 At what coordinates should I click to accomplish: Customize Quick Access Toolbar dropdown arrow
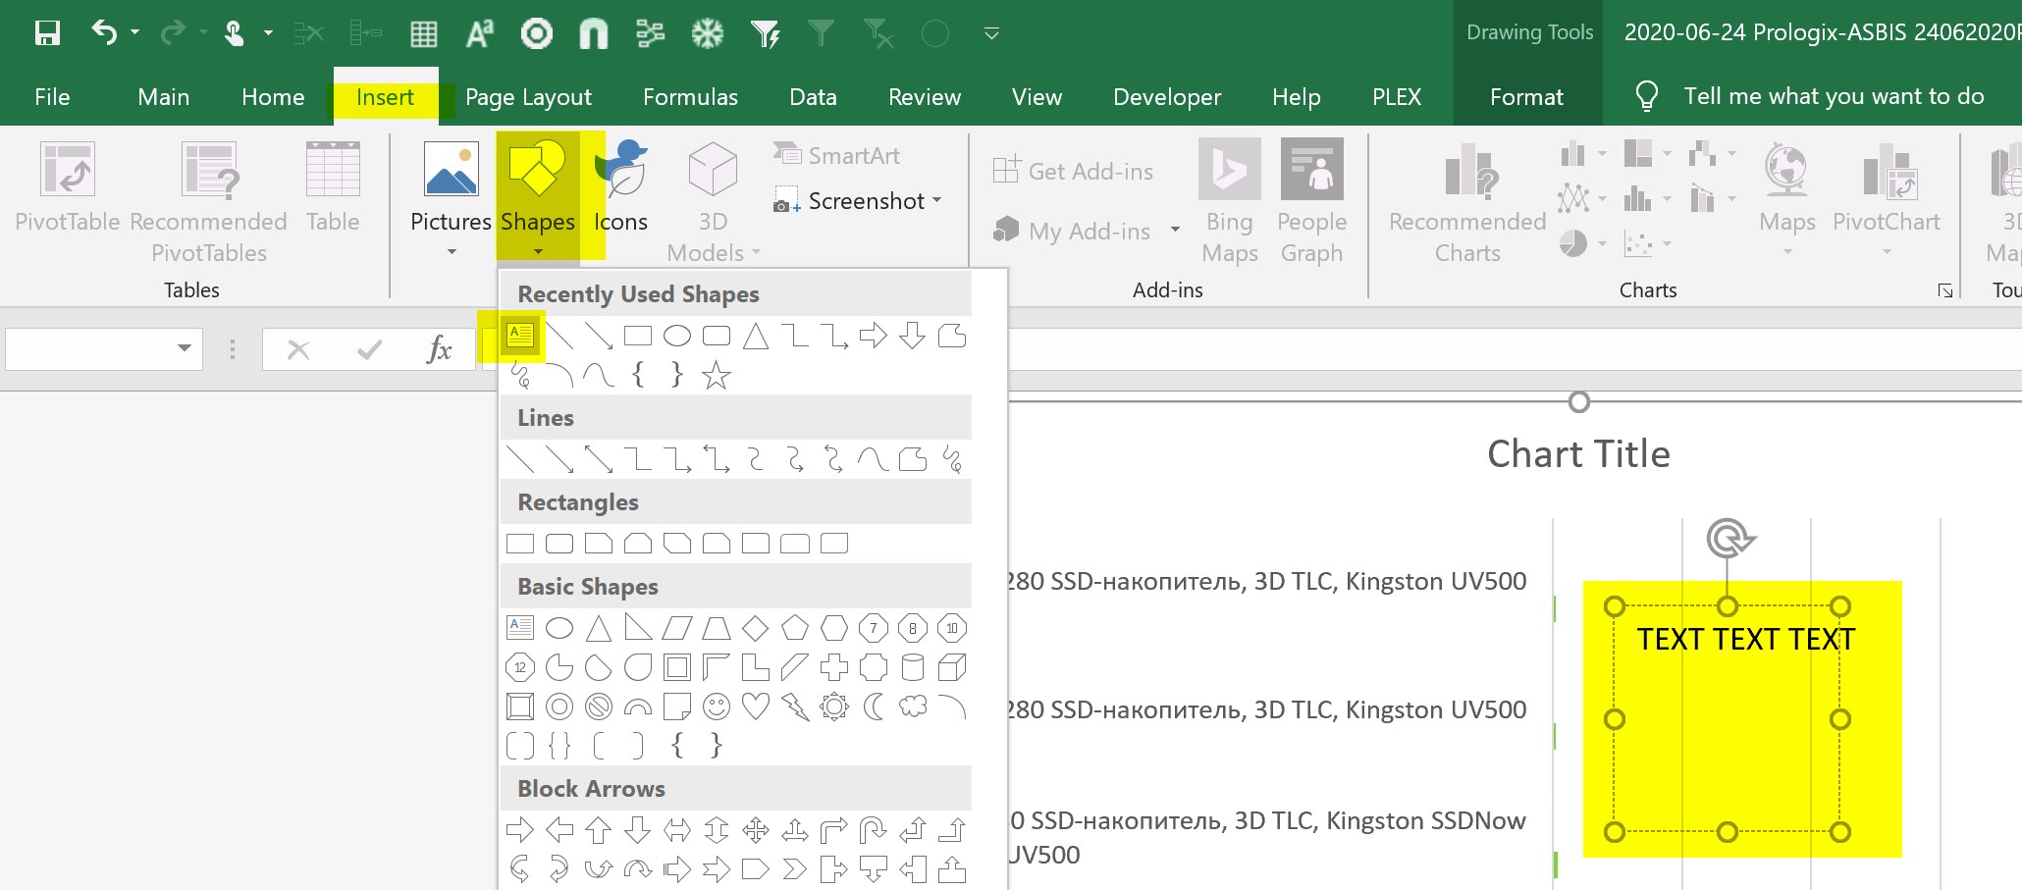[x=991, y=33]
